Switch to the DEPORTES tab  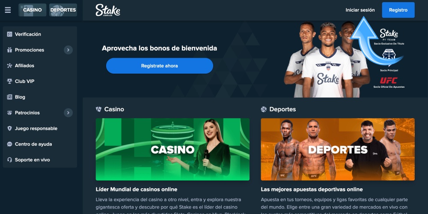click(63, 10)
